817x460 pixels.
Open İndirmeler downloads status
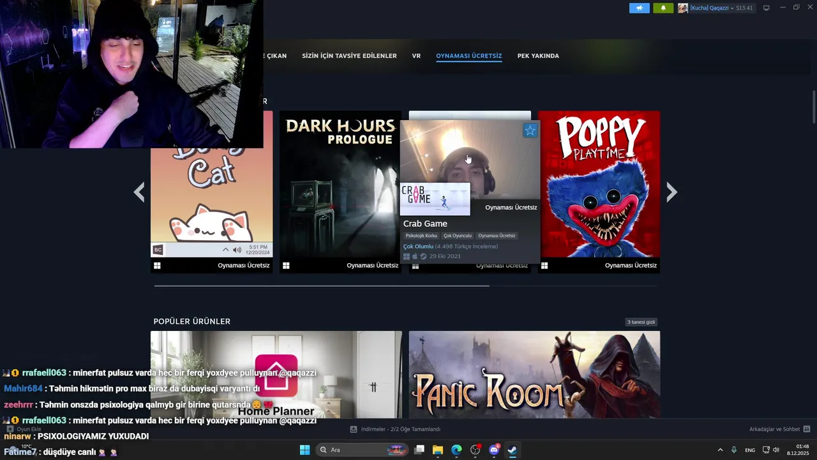tap(401, 429)
